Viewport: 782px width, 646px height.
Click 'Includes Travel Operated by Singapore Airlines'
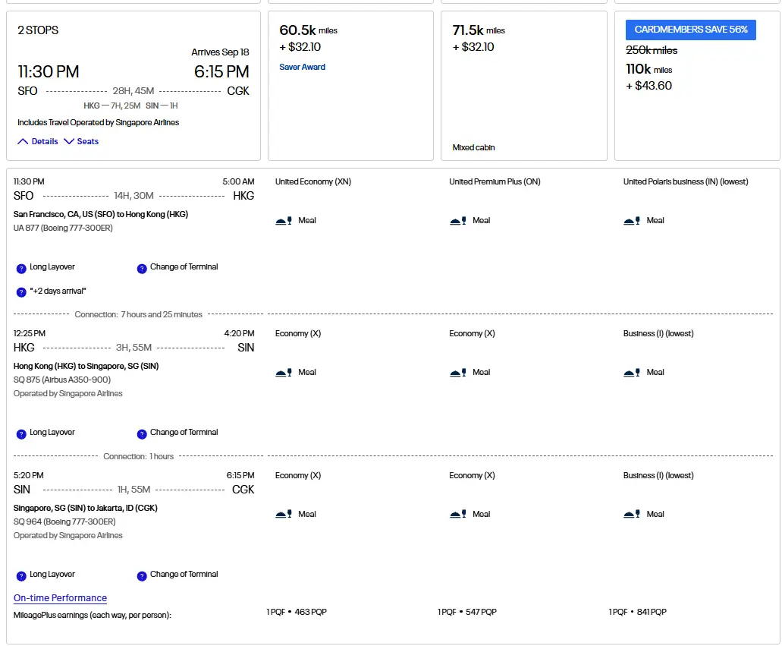[99, 122]
